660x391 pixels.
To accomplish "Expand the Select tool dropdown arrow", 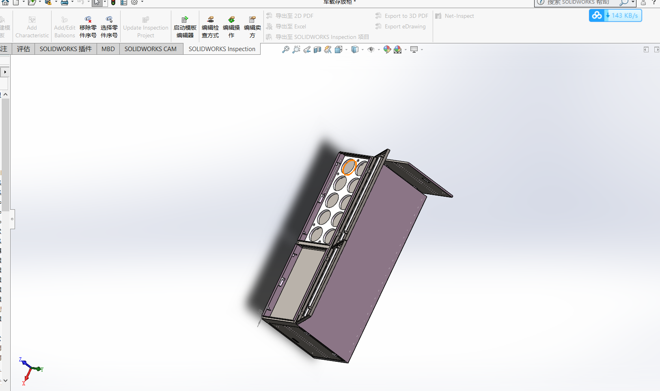I will [105, 2].
